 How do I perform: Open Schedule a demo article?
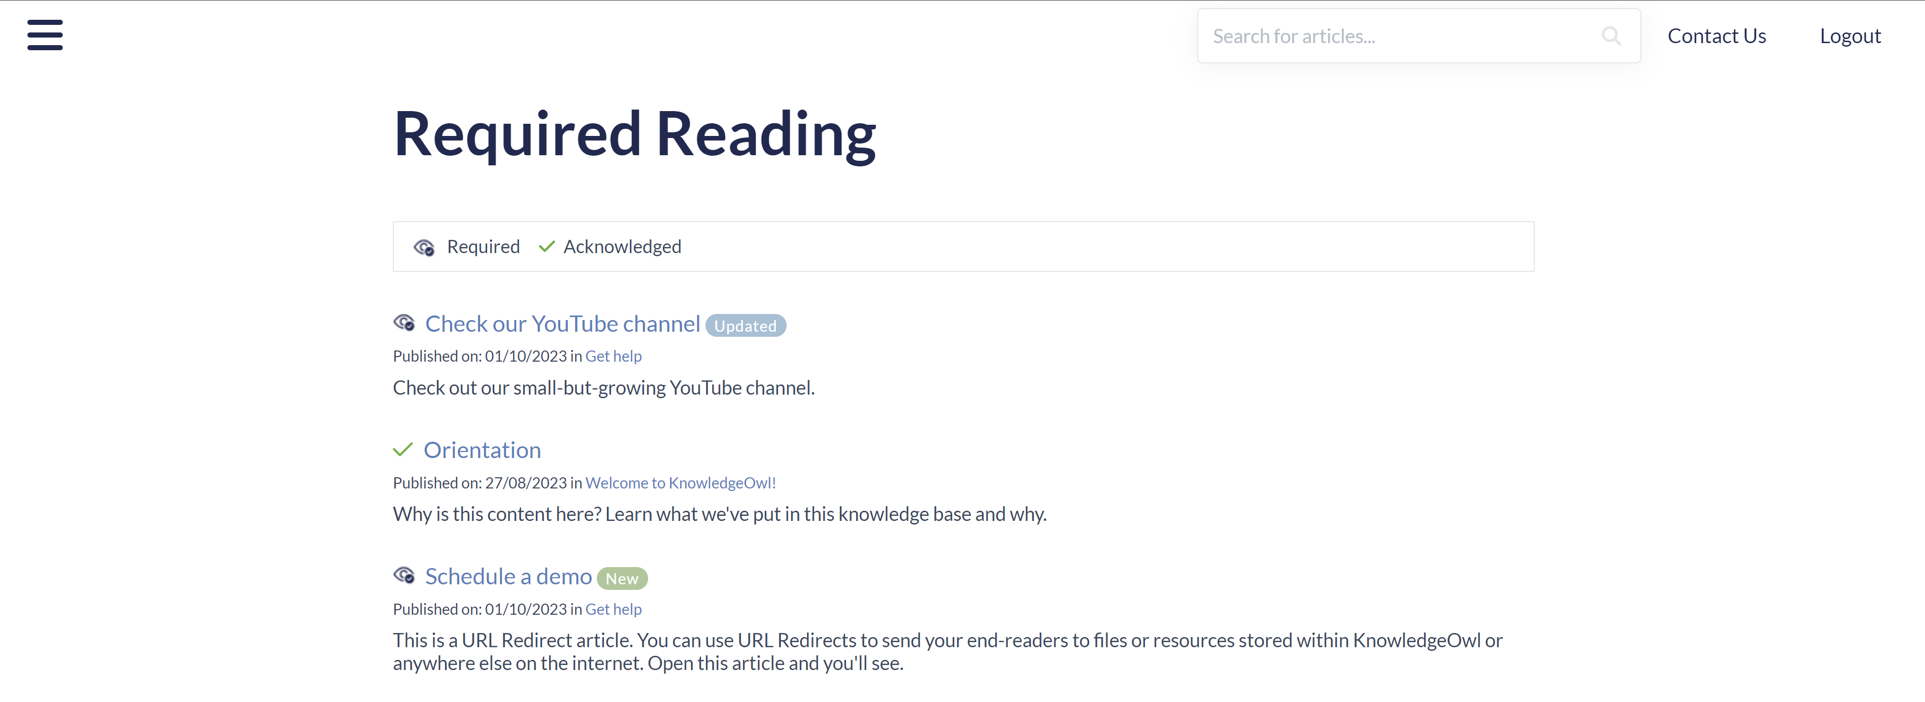(x=508, y=577)
